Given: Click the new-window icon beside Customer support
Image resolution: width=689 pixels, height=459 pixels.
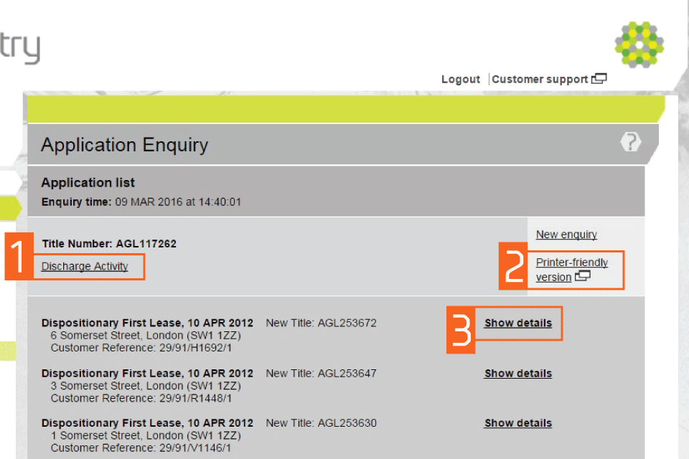Looking at the screenshot, I should pyautogui.click(x=599, y=80).
